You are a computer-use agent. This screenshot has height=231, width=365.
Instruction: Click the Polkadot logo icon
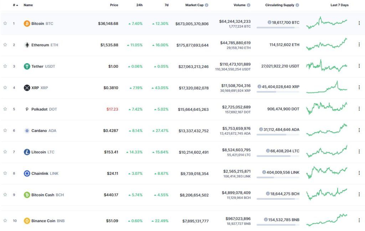click(27, 109)
